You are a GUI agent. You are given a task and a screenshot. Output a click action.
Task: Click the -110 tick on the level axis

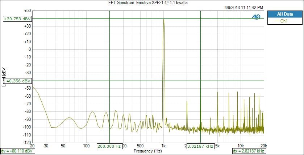coord(26,135)
